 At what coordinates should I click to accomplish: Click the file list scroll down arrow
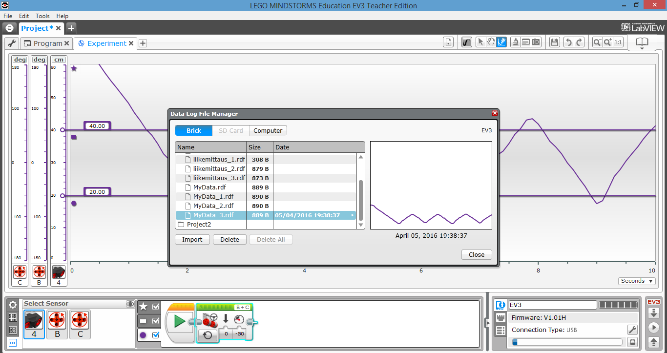(x=361, y=225)
